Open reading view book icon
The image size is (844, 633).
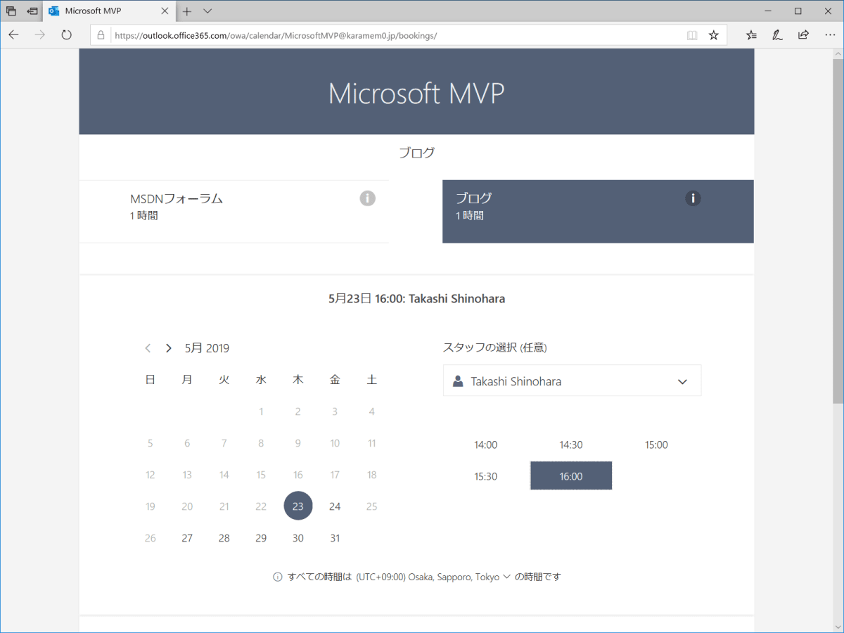(692, 34)
